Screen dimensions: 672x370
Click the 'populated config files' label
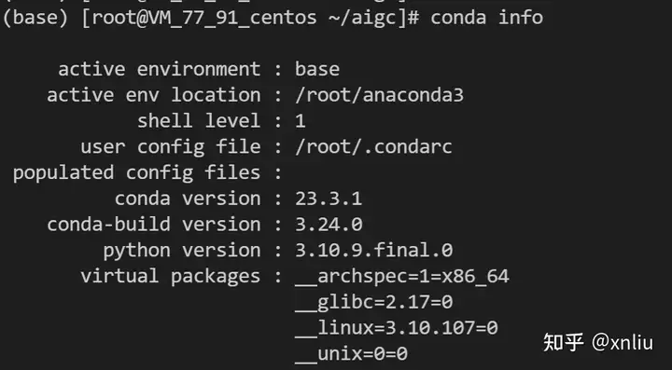136,173
